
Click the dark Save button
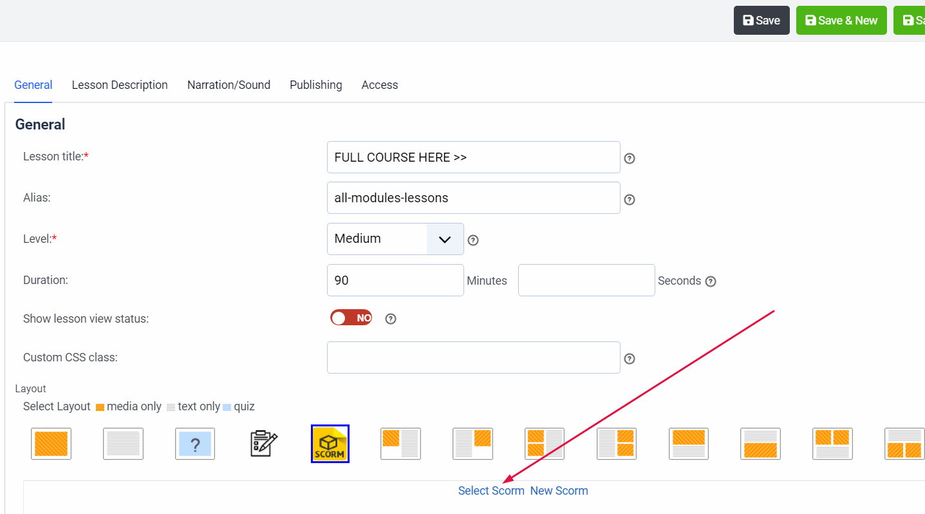[761, 21]
